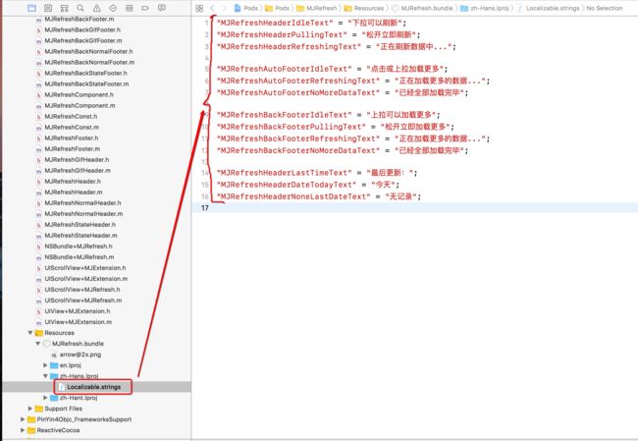Open UIView+MJExtension.m
The width and height of the screenshot is (638, 441).
[78, 322]
